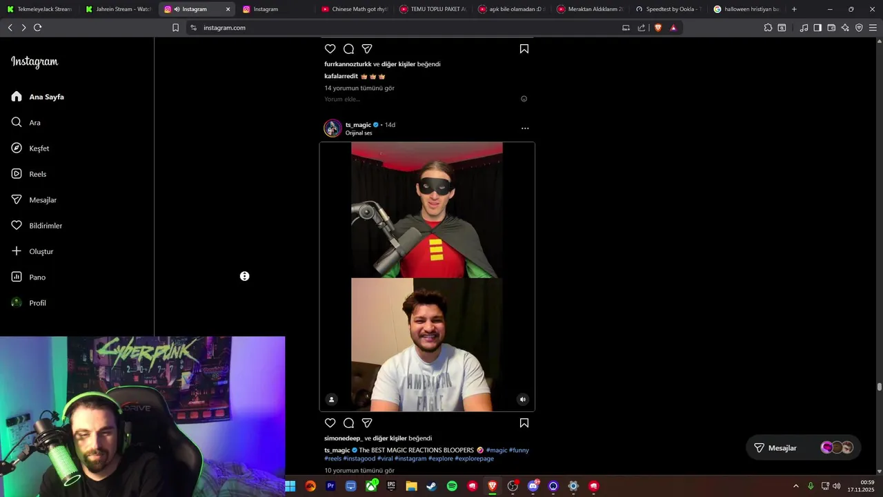This screenshot has height=497, width=883.
Task: Reload the page
Action: pos(37,28)
